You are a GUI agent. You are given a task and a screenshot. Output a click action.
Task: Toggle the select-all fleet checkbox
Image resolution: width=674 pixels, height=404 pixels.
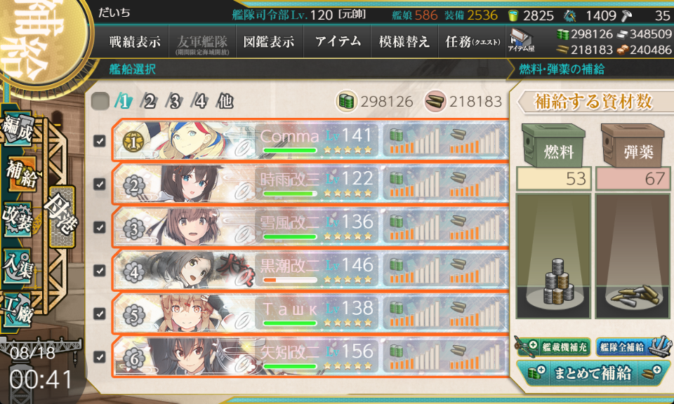(x=100, y=101)
